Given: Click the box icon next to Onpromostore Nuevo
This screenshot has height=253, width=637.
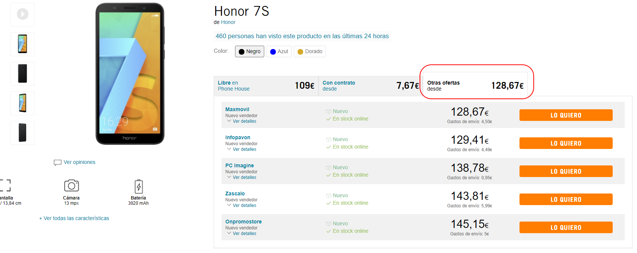Looking at the screenshot, I should click(329, 224).
